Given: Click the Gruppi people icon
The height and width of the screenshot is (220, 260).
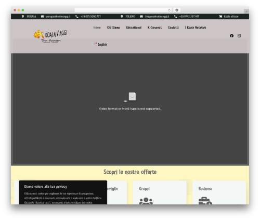Looking at the screenshot, I should point(146,201).
